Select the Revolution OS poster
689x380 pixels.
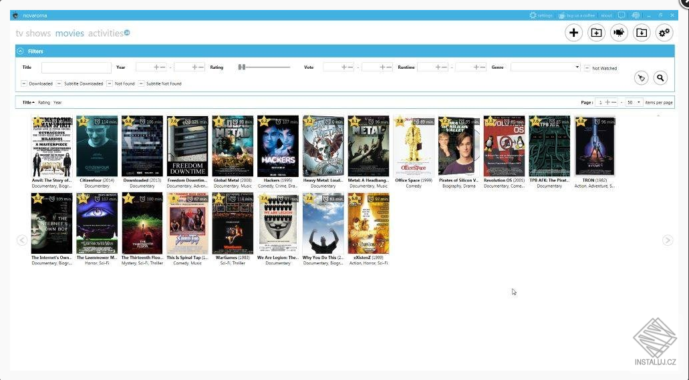[504, 146]
